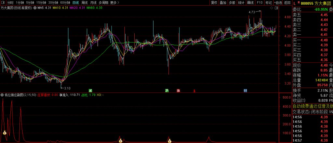Expand the 低位擒庄副图 indicator dropdown
The image size is (333, 143).
click(x=2, y=95)
